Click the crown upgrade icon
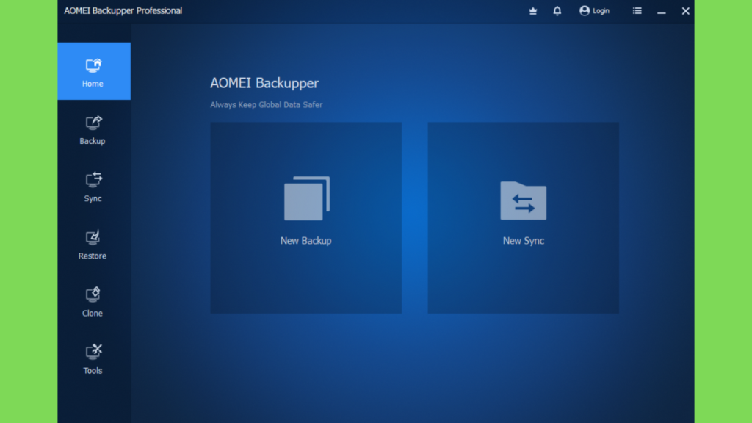752x423 pixels. point(533,10)
